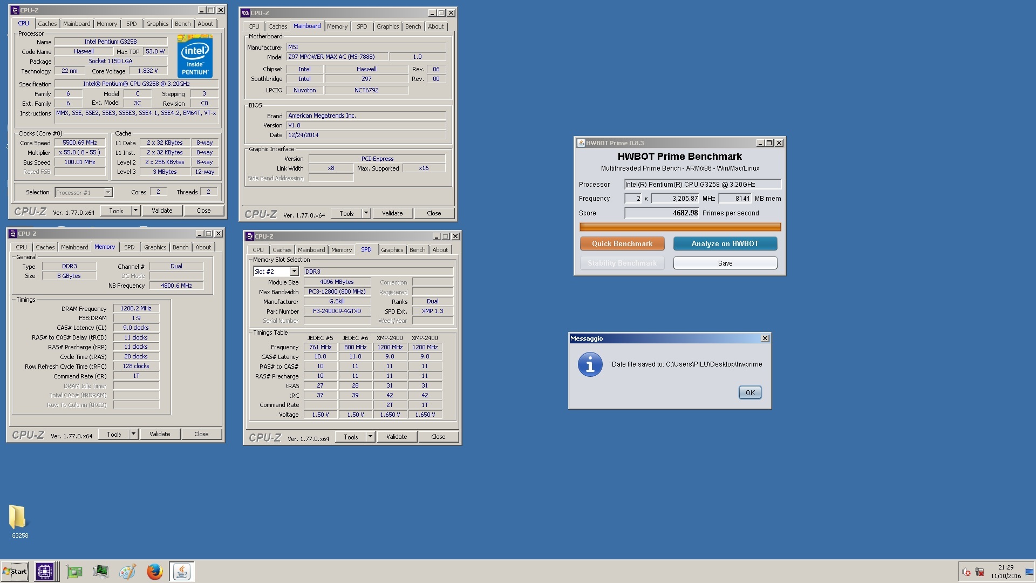This screenshot has height=583, width=1036.
Task: Switch to SPD tab in Mainboard window
Action: 362,26
